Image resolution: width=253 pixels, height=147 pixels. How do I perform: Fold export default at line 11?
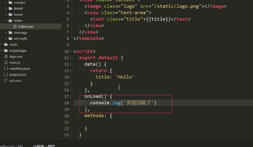click(x=71, y=58)
